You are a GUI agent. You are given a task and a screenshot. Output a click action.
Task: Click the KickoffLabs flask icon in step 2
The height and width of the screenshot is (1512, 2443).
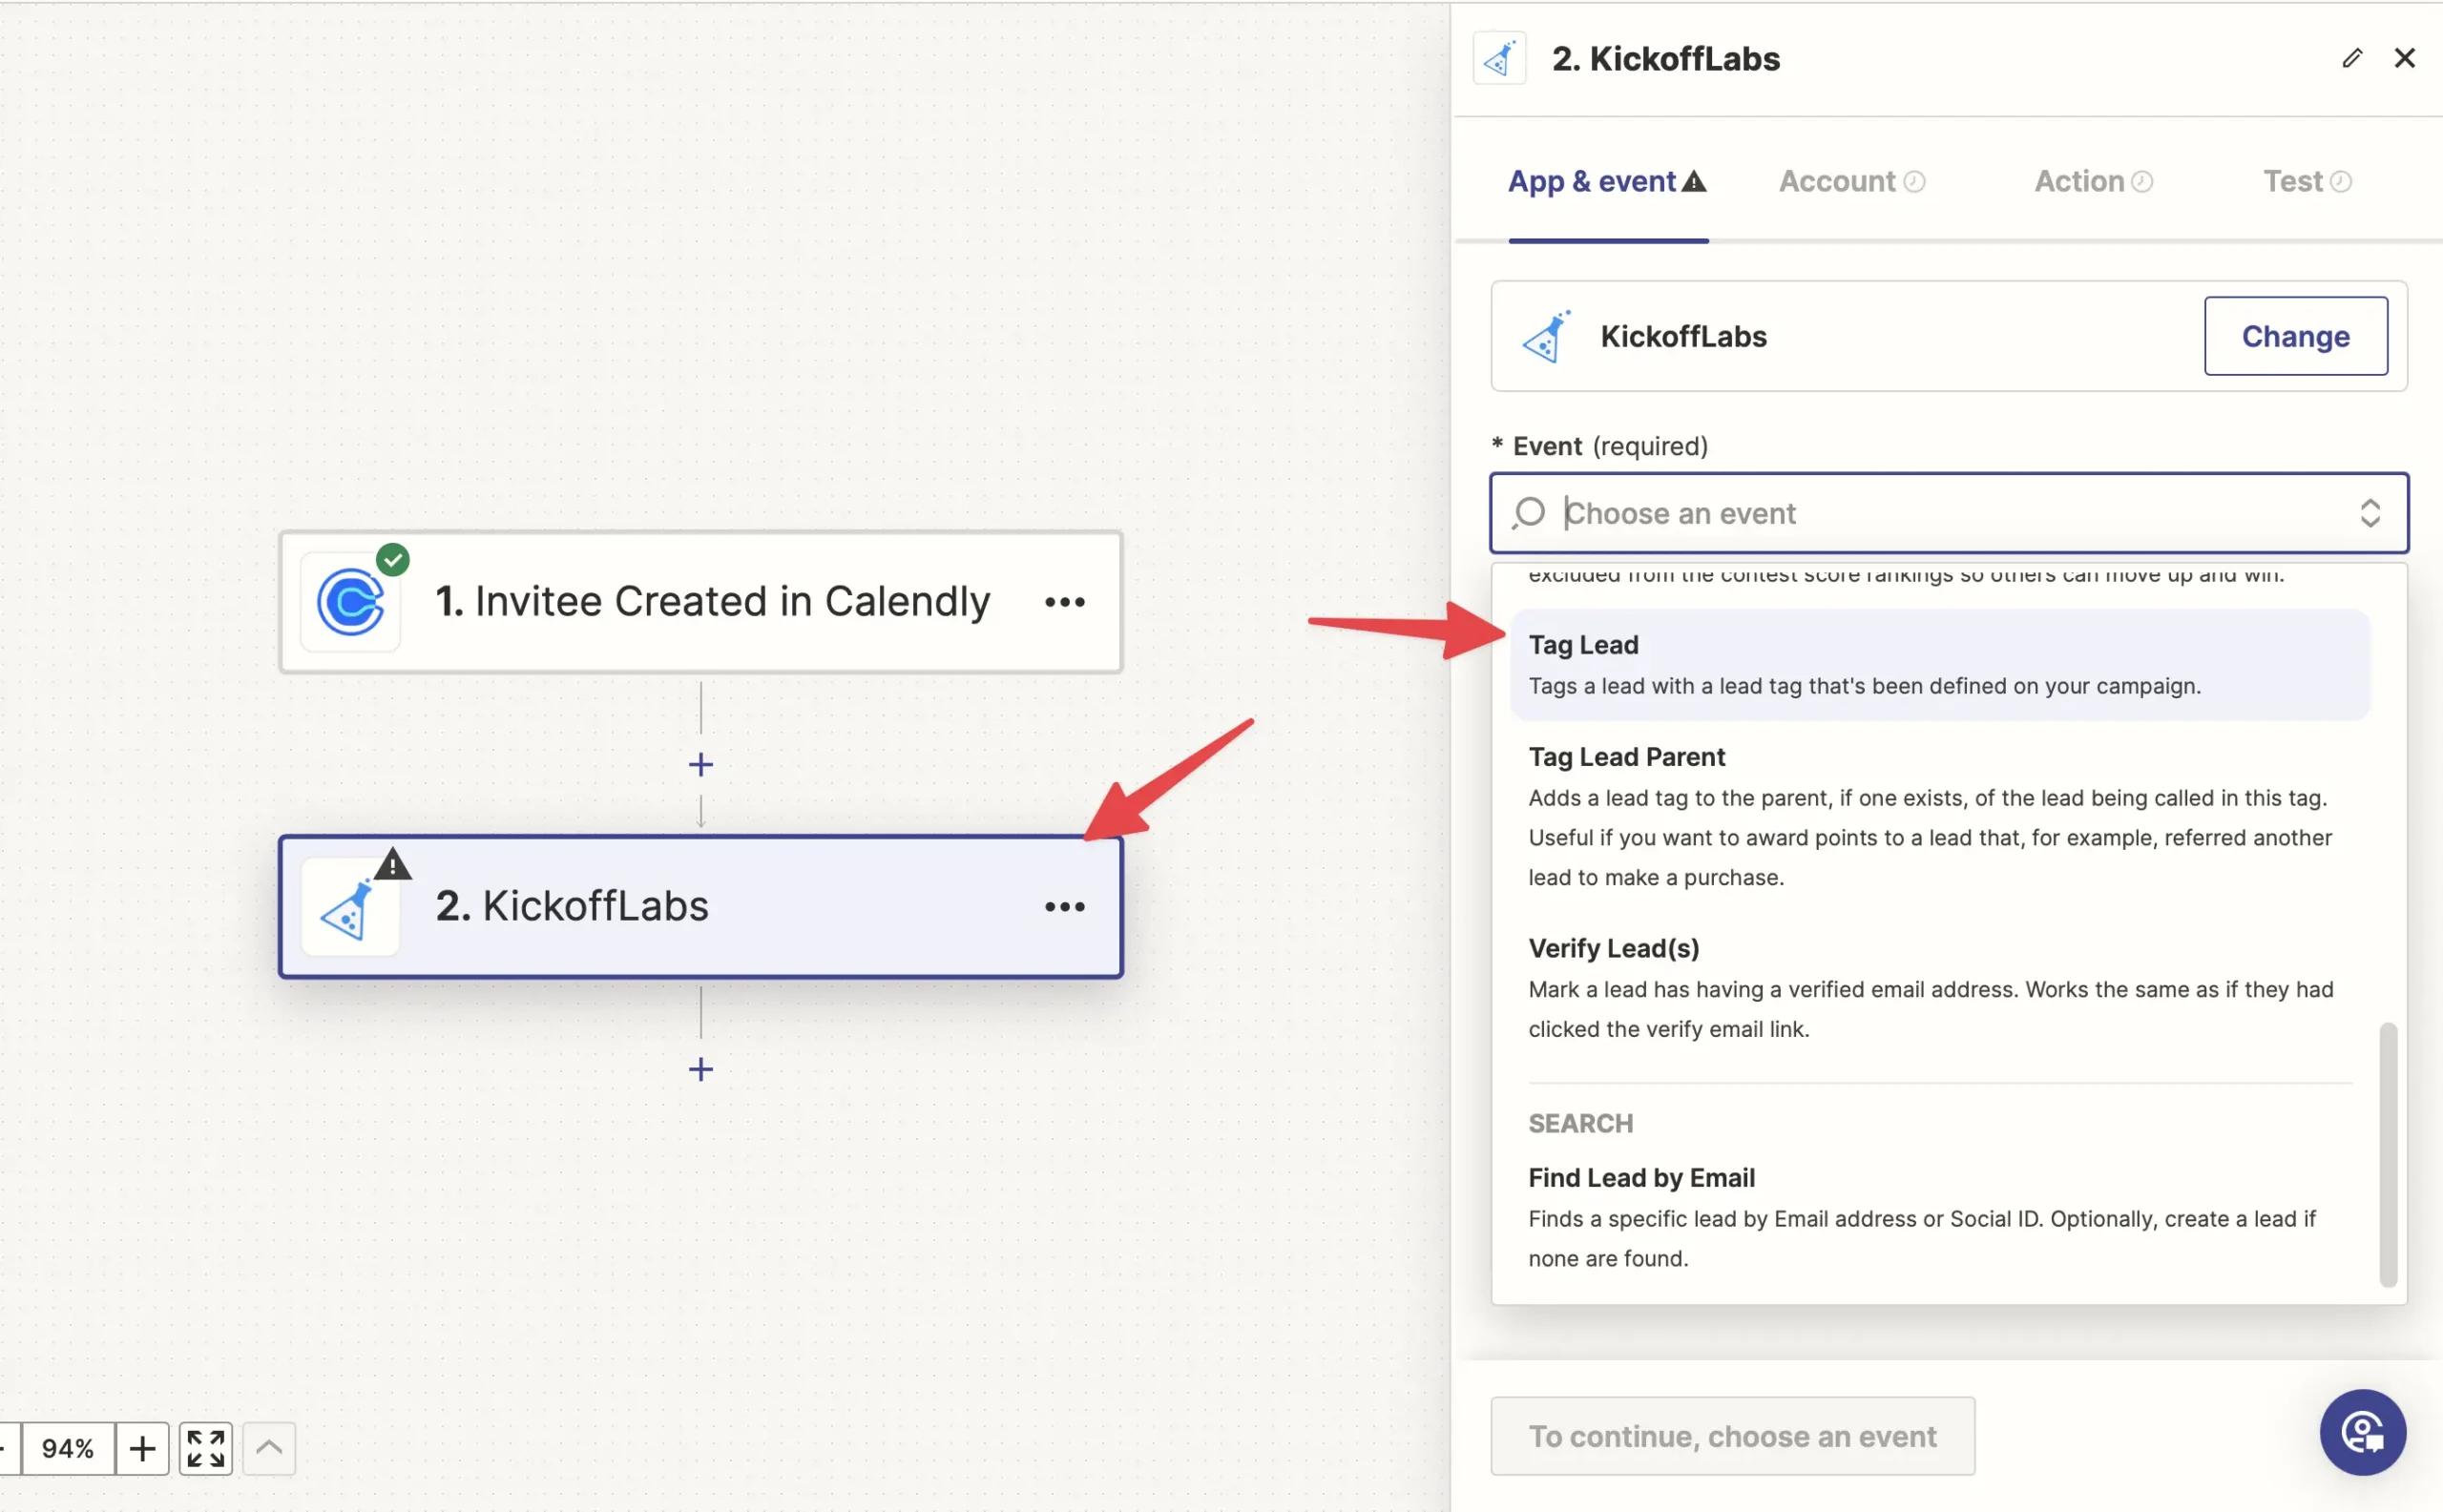click(x=349, y=908)
